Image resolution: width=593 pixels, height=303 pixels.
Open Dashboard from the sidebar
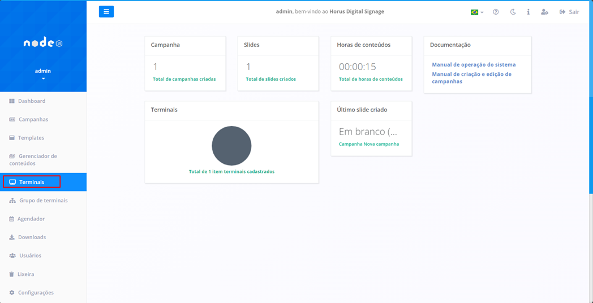(x=32, y=101)
